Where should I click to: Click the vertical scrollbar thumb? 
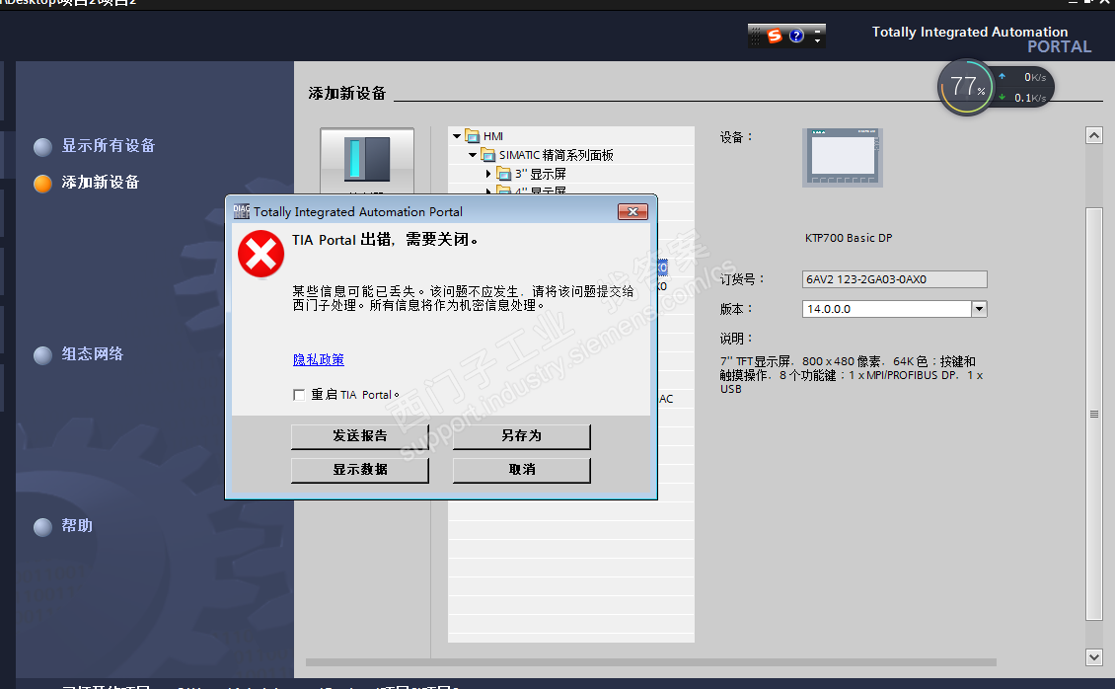(x=1094, y=414)
